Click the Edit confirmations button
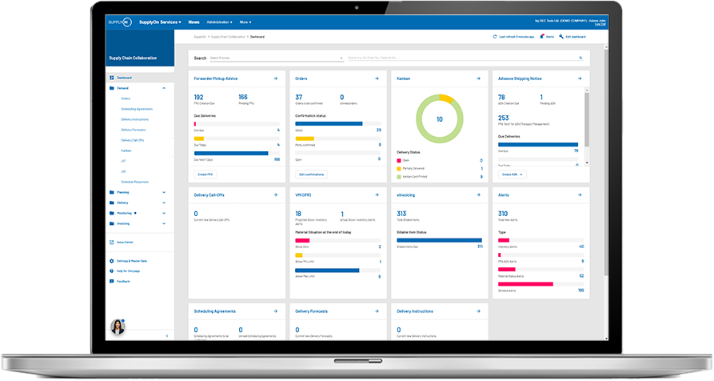The width and height of the screenshot is (714, 381). pyautogui.click(x=312, y=174)
